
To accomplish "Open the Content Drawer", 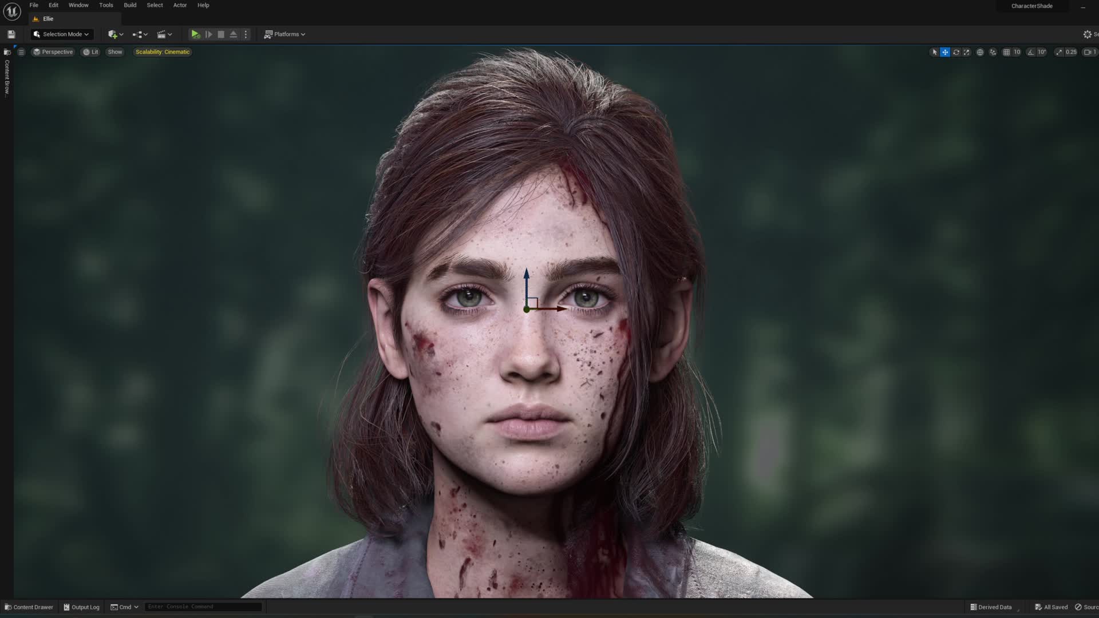I will (x=29, y=607).
